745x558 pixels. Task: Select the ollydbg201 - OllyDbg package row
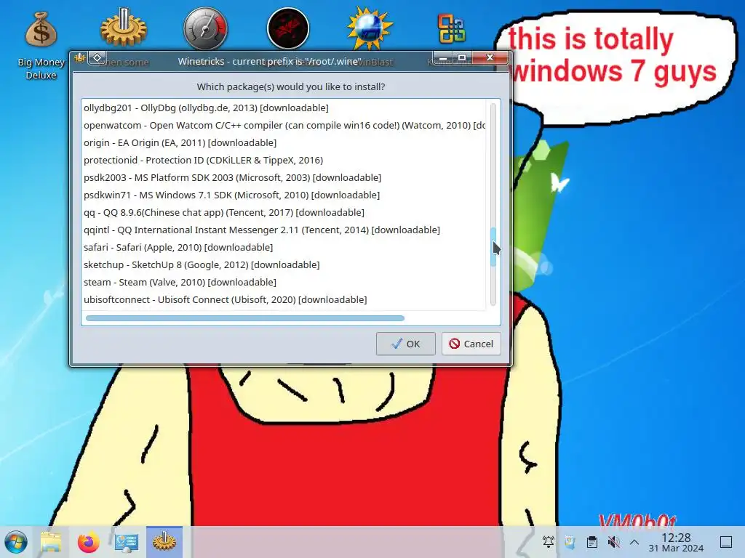(284, 108)
